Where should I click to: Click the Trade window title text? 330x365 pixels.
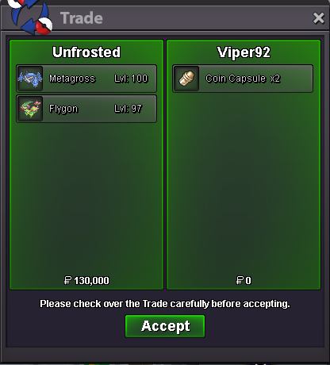[82, 18]
